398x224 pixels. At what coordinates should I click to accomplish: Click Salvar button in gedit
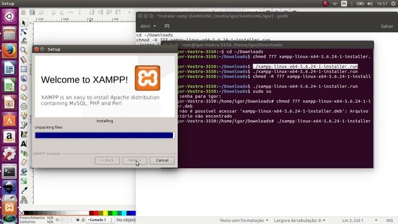pyautogui.click(x=387, y=26)
